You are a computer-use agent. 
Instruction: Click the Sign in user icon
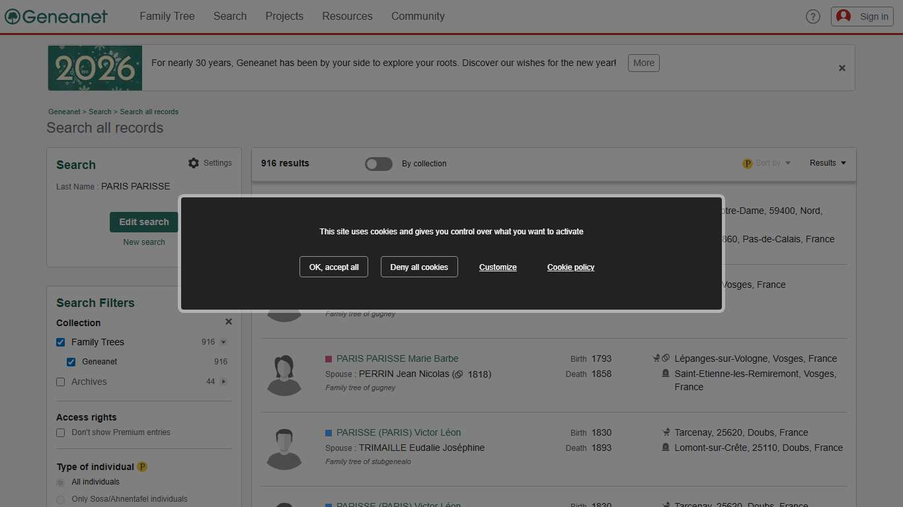pyautogui.click(x=844, y=17)
